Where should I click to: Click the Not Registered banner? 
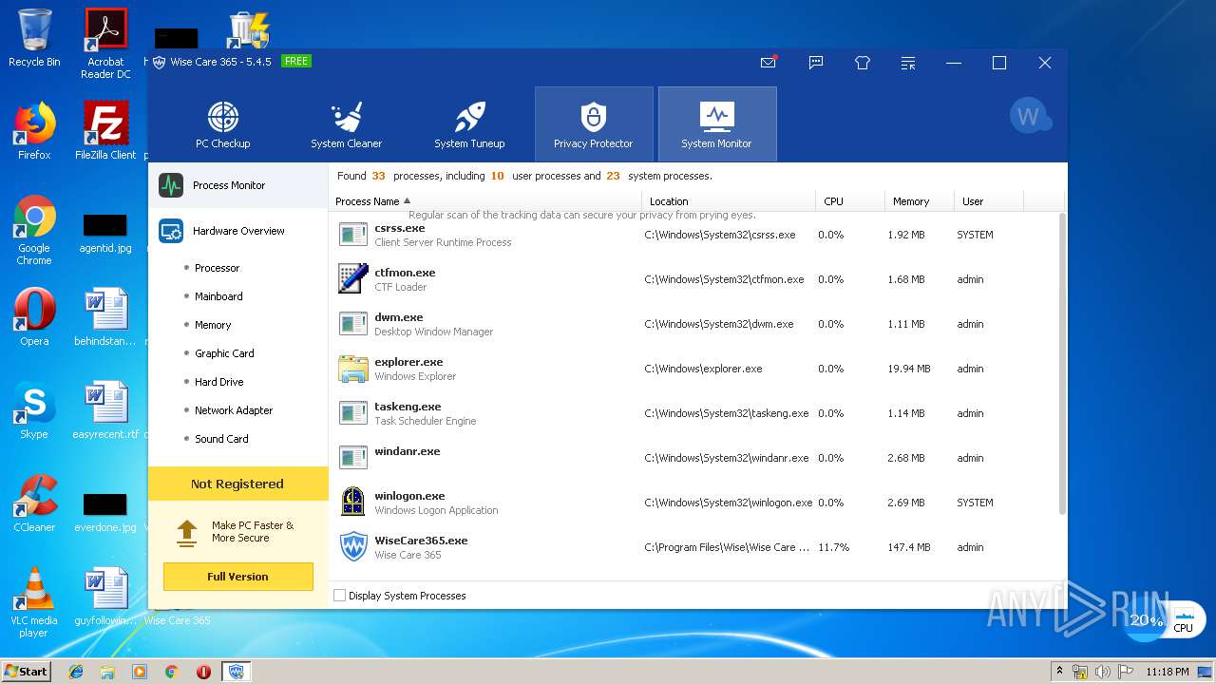tap(237, 484)
